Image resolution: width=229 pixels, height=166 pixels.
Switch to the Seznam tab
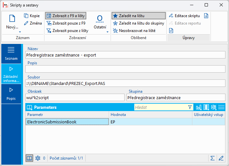(x=11, y=54)
